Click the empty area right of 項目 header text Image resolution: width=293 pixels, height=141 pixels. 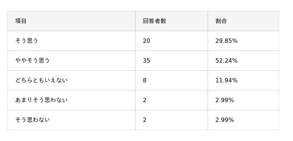coord(80,21)
